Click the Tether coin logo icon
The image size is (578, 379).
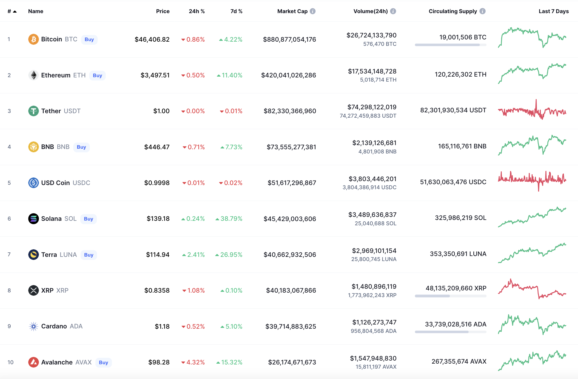click(x=33, y=111)
